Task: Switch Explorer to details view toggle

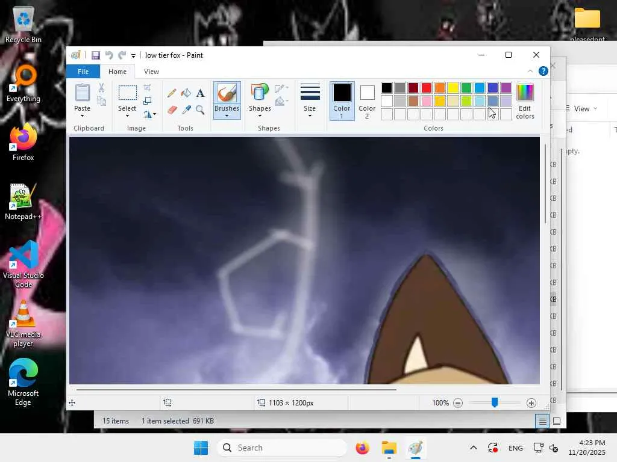Action: click(x=542, y=421)
